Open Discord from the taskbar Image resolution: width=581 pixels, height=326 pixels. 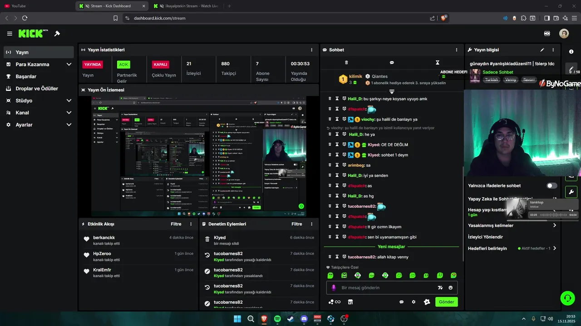click(304, 319)
